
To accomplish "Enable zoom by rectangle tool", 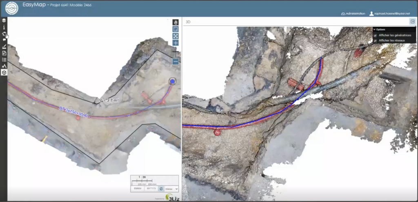I will click(176, 29).
